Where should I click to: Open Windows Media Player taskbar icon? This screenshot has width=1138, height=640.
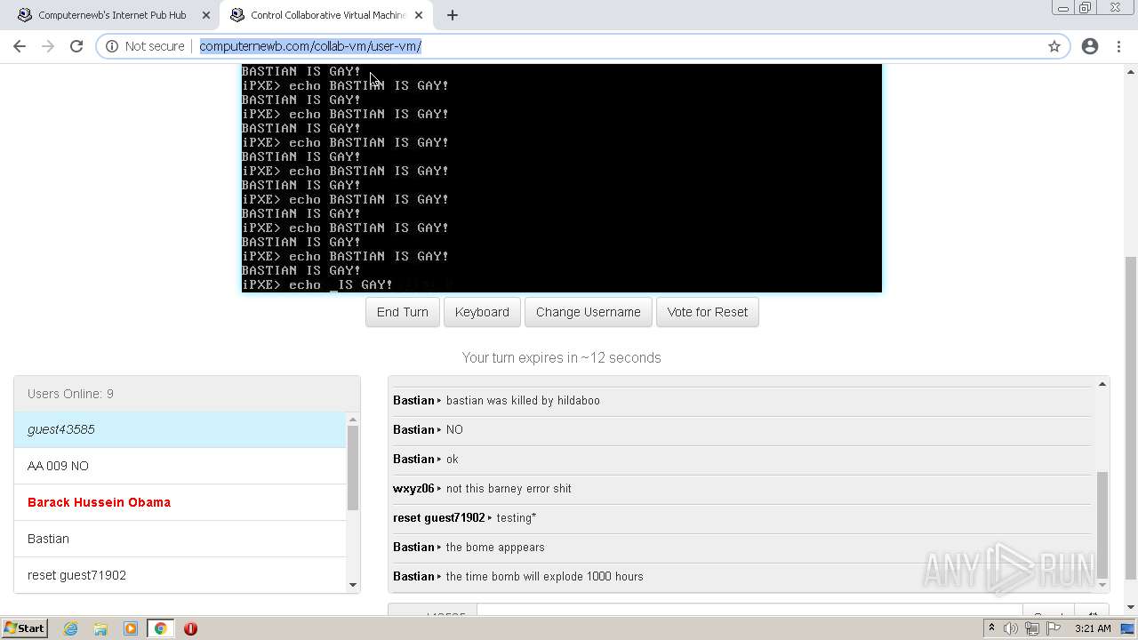(x=131, y=628)
